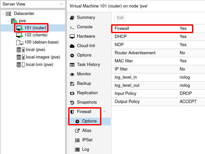Viewport: 205px width, 154px height.
Task: Collapse the Datacenter tree node
Action: 3,14
